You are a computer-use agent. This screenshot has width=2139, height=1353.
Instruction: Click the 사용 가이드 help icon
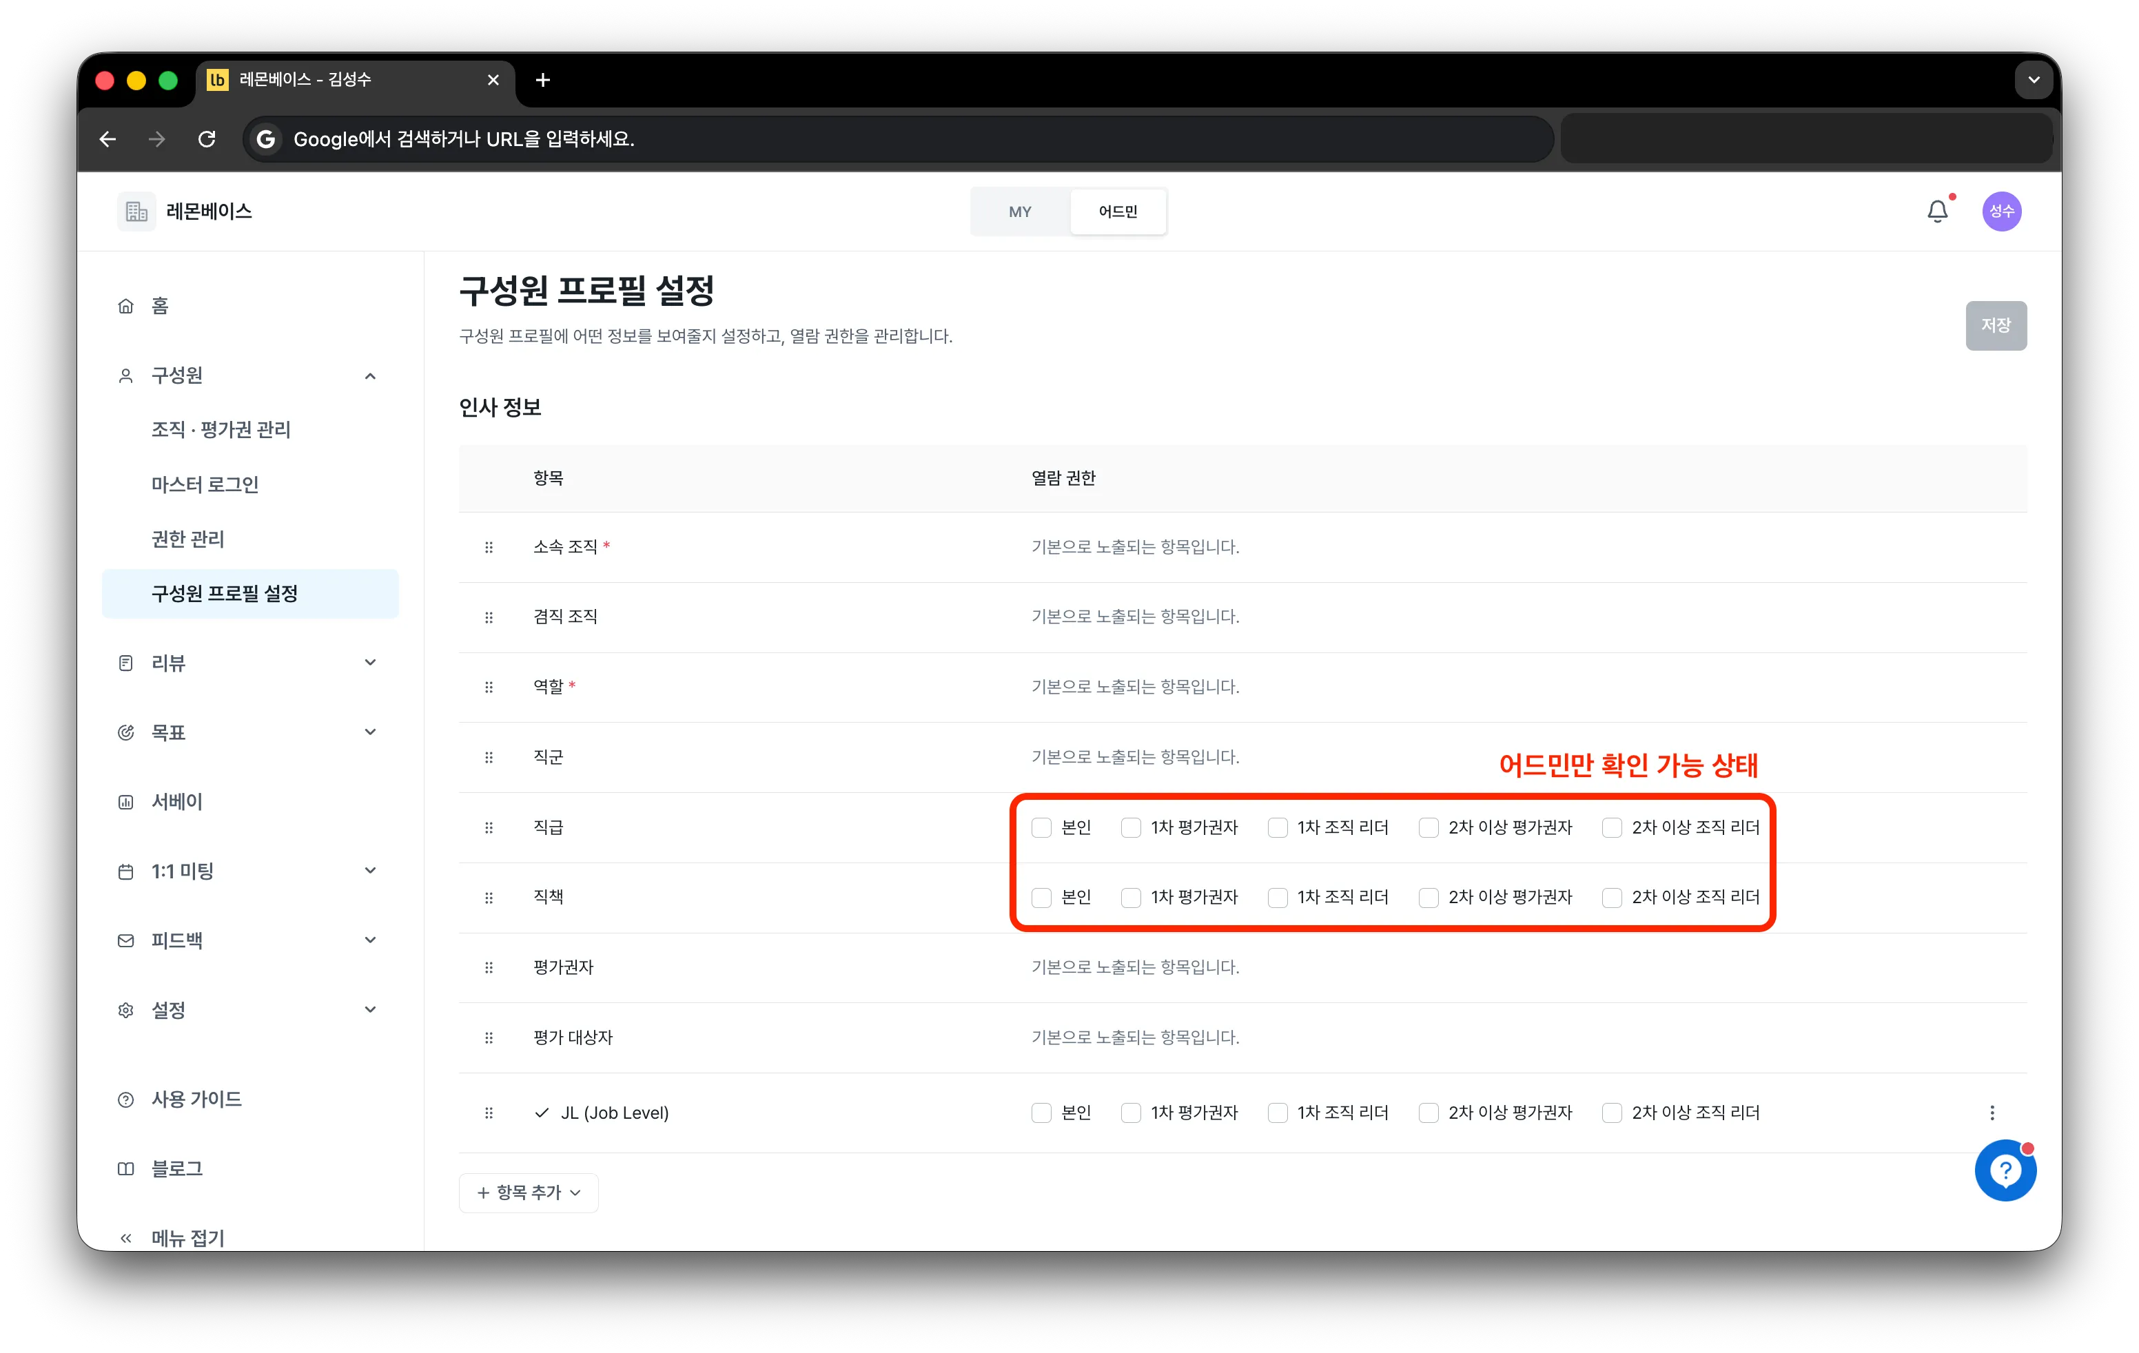126,1099
